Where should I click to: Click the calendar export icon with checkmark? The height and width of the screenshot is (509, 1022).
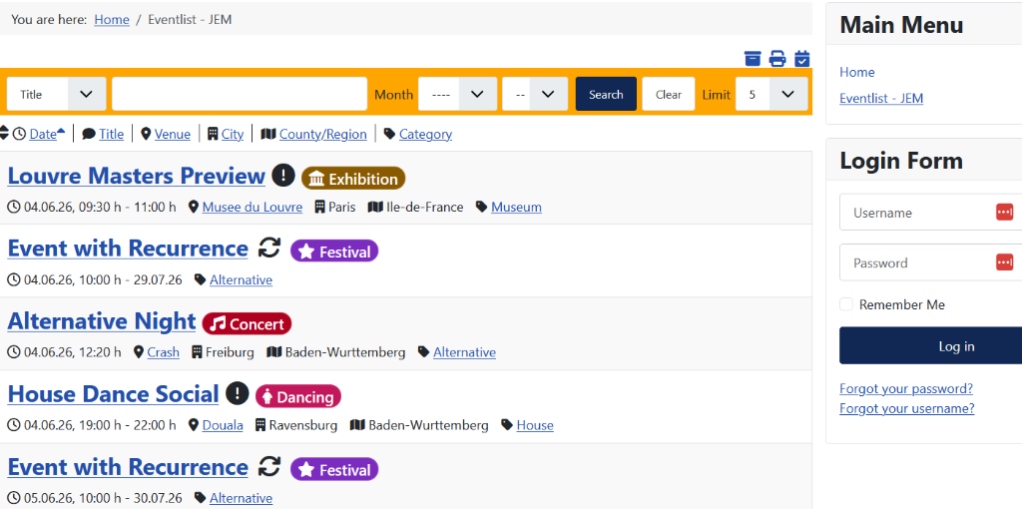click(x=802, y=58)
